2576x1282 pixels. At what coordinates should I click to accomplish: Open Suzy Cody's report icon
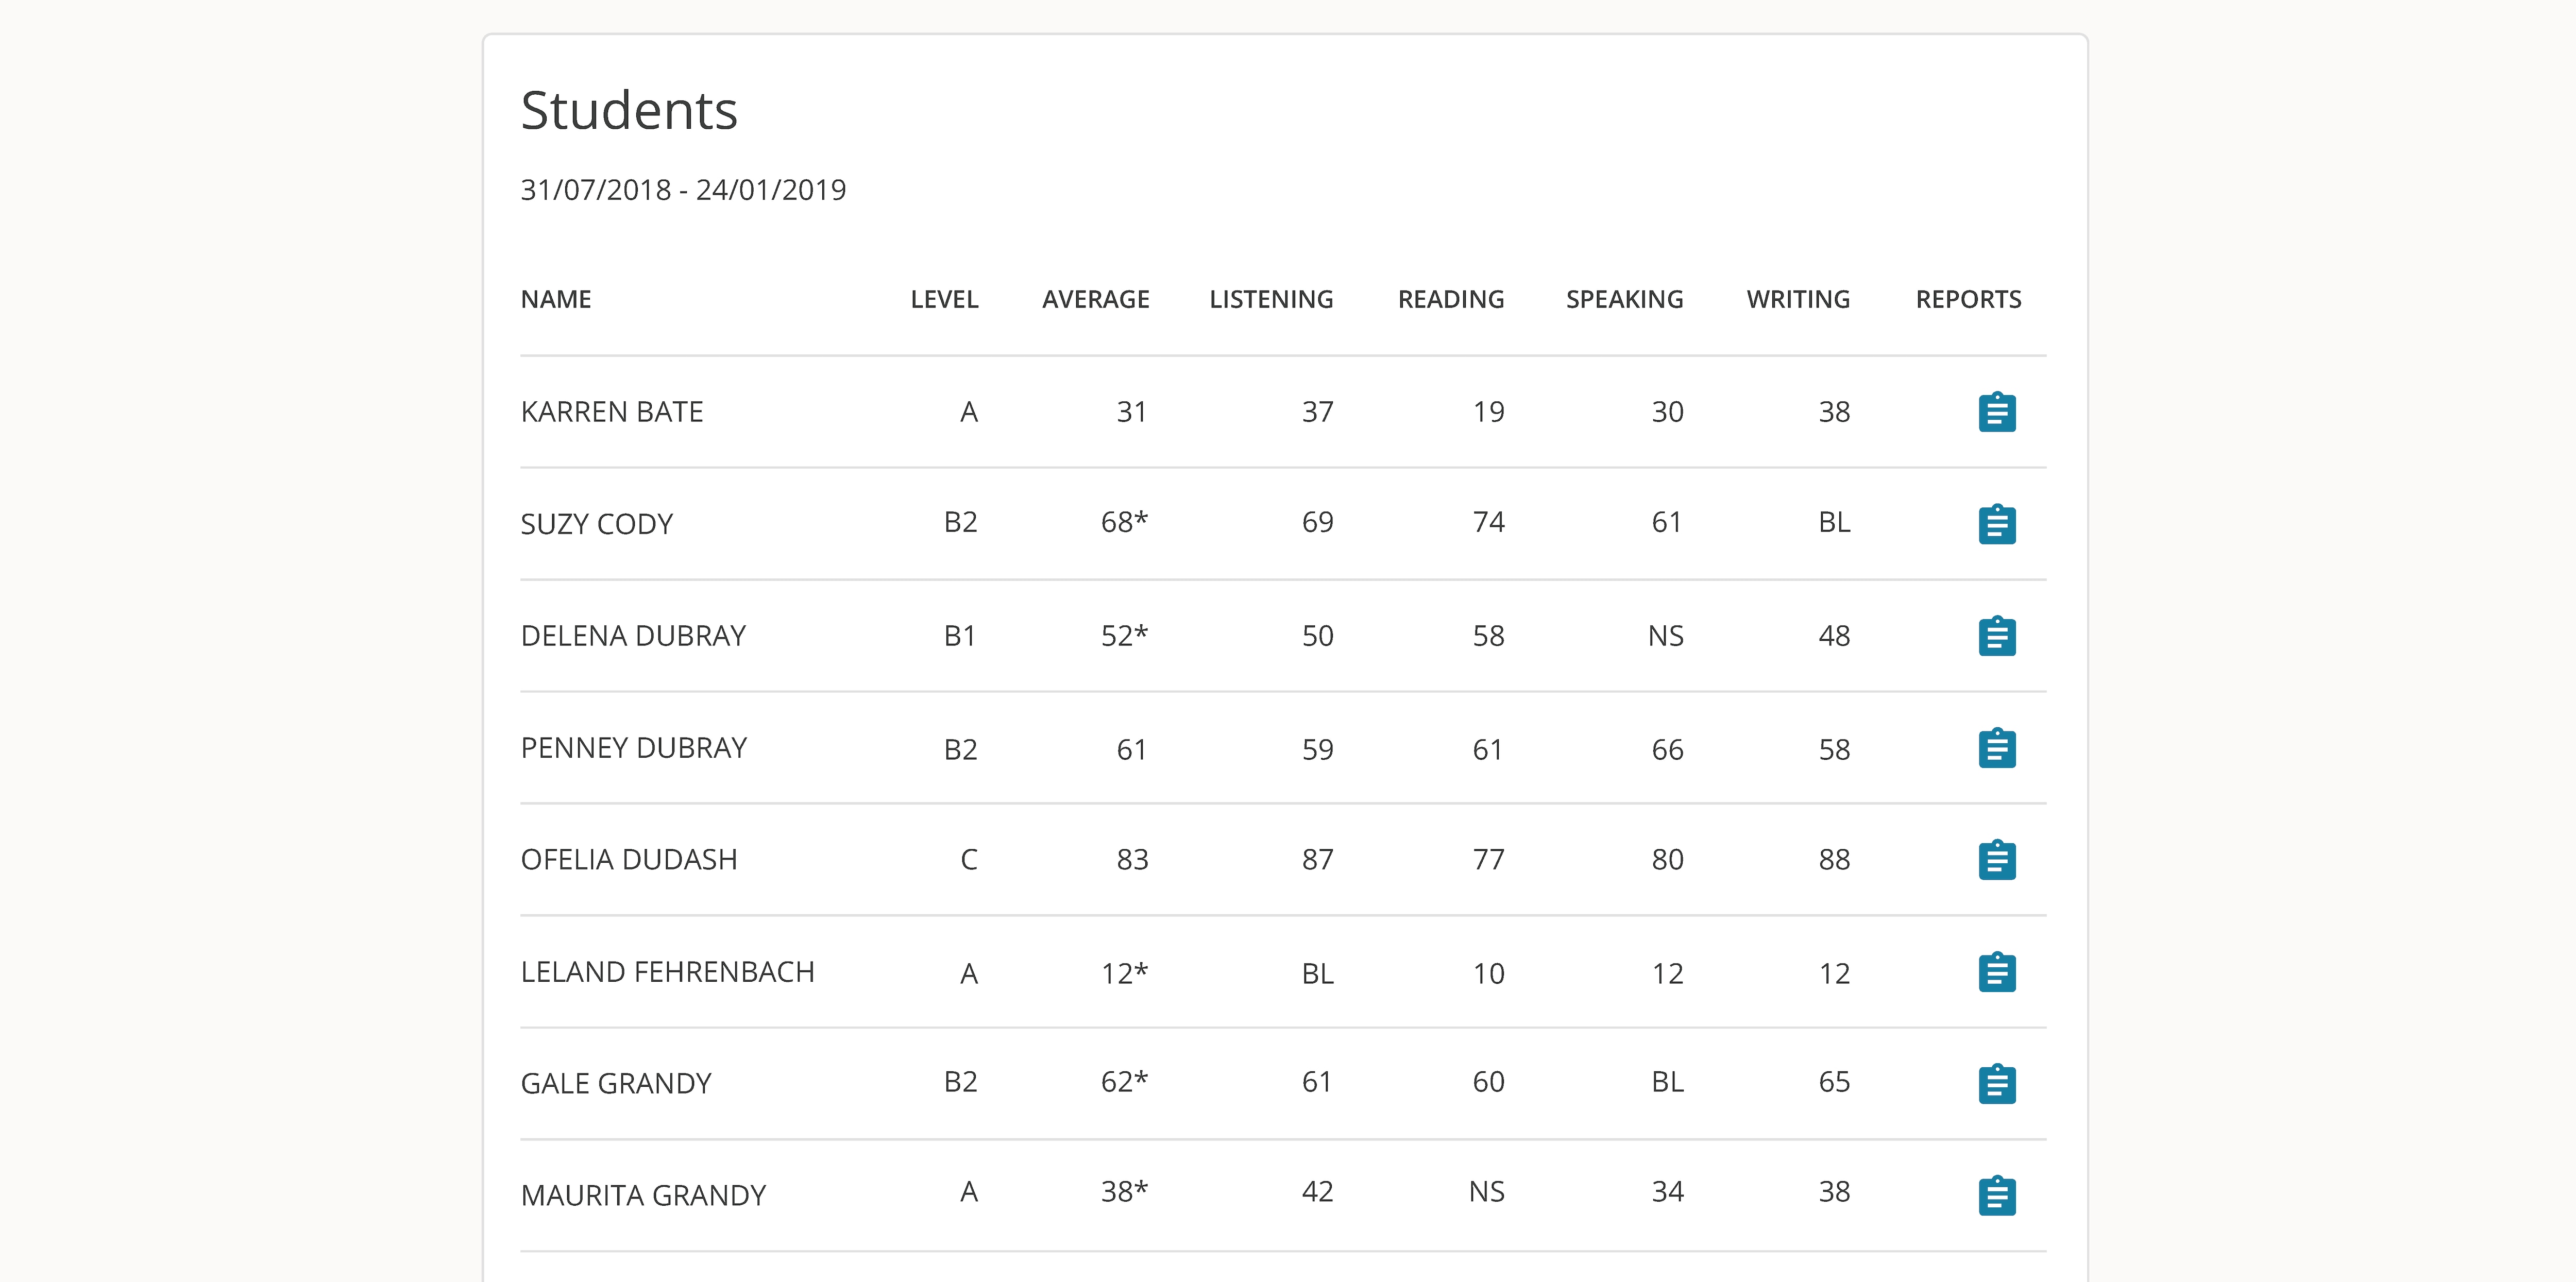coord(1996,524)
